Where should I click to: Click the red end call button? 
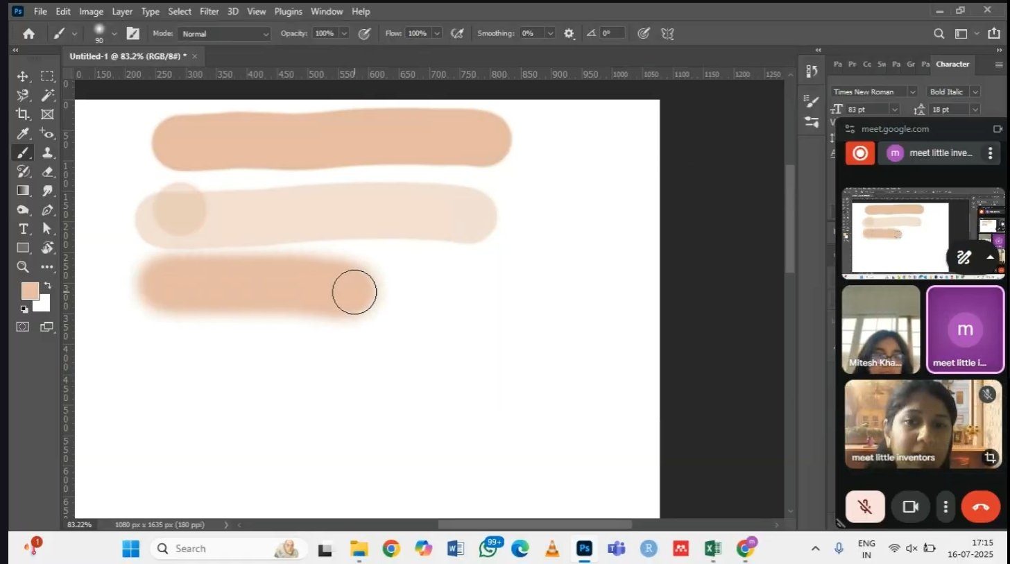coord(981,507)
